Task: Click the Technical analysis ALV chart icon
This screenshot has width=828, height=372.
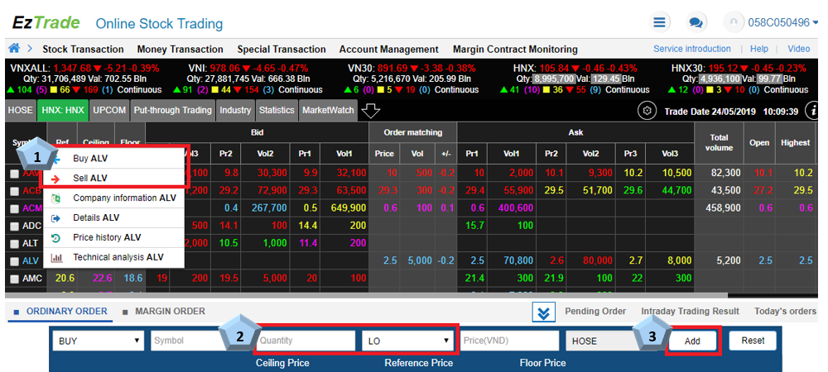Action: [56, 257]
